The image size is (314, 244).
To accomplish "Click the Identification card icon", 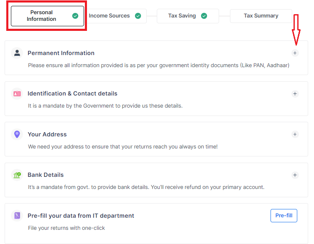I will pyautogui.click(x=17, y=94).
